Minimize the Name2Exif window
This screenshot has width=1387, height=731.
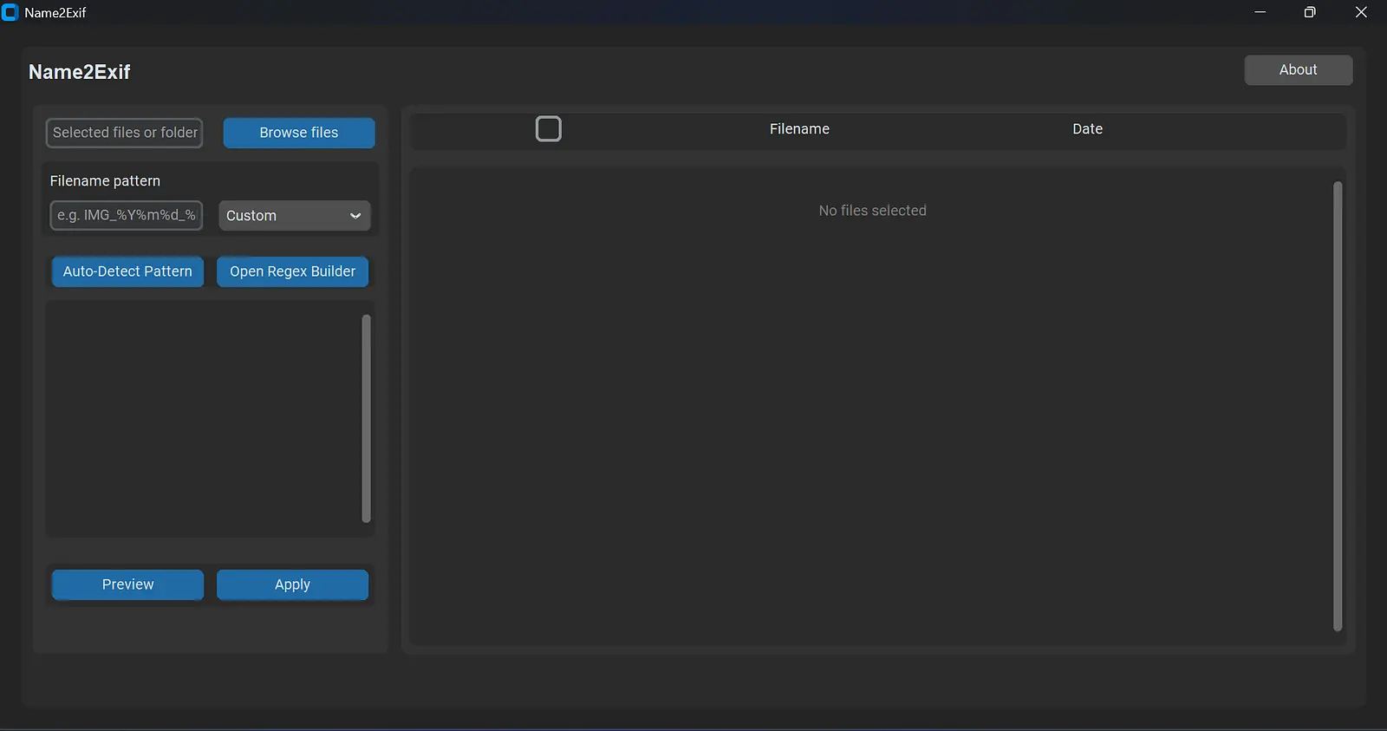(x=1260, y=13)
